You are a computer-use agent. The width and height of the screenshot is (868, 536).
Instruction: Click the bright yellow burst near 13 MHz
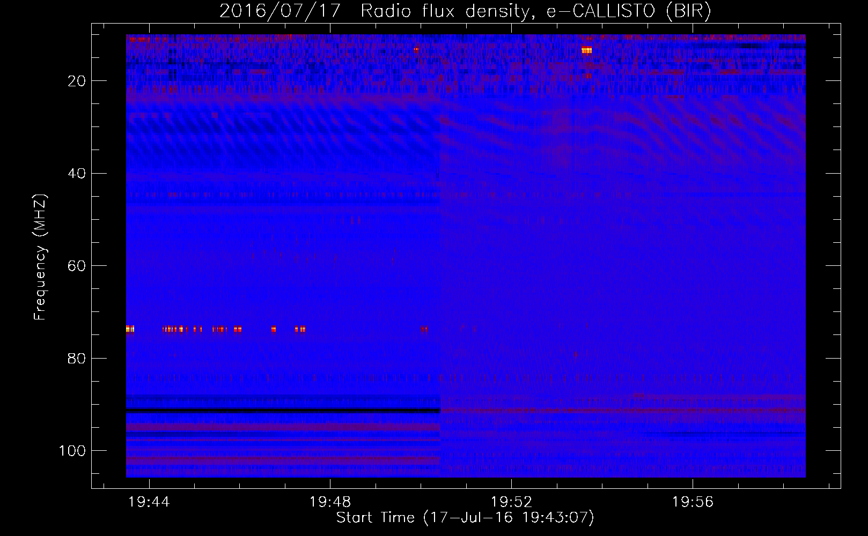pyautogui.click(x=586, y=50)
